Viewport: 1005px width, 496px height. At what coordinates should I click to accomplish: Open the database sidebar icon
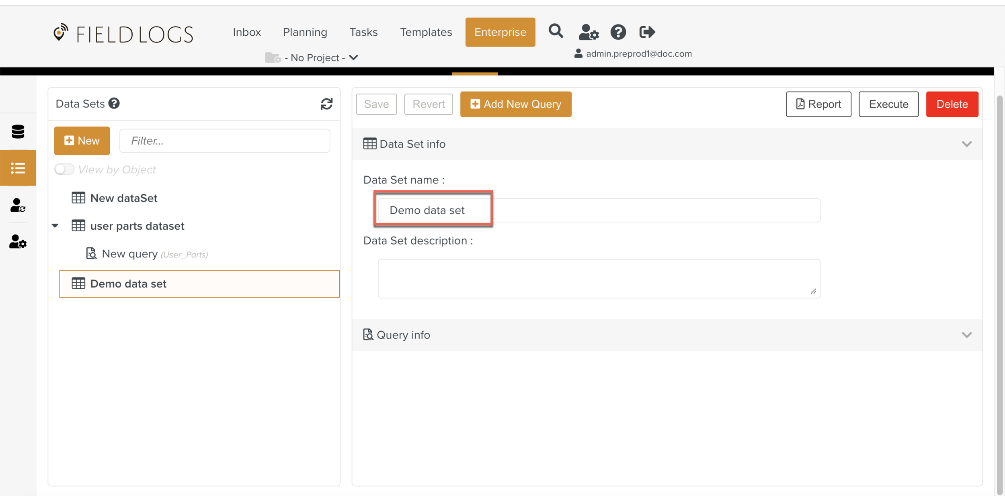pos(18,132)
